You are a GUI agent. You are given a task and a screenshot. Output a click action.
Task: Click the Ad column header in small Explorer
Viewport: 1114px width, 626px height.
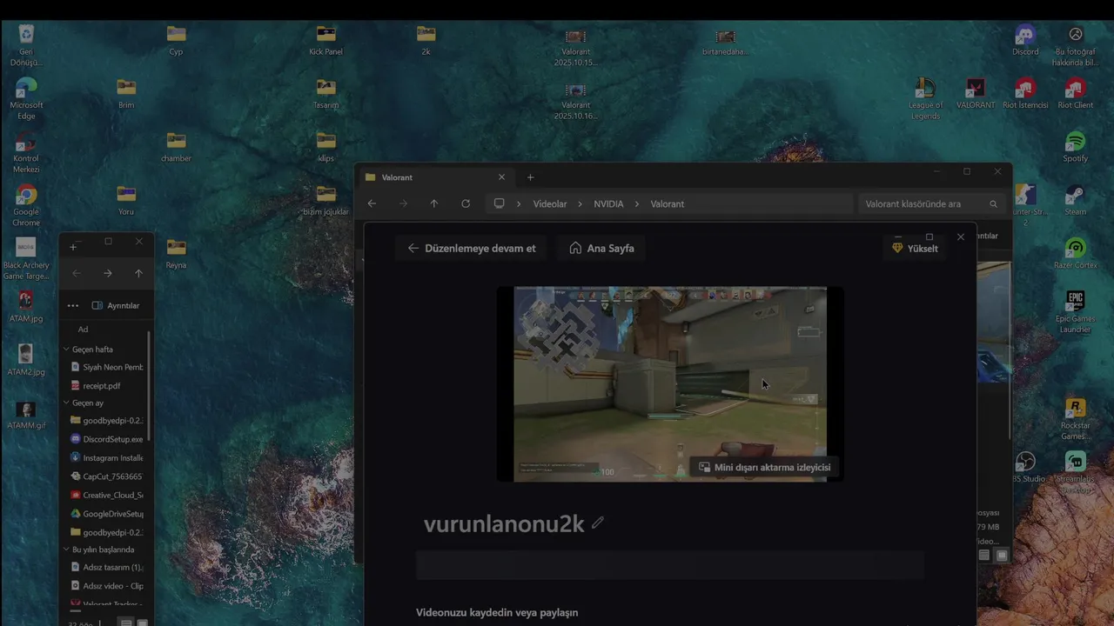pyautogui.click(x=83, y=329)
